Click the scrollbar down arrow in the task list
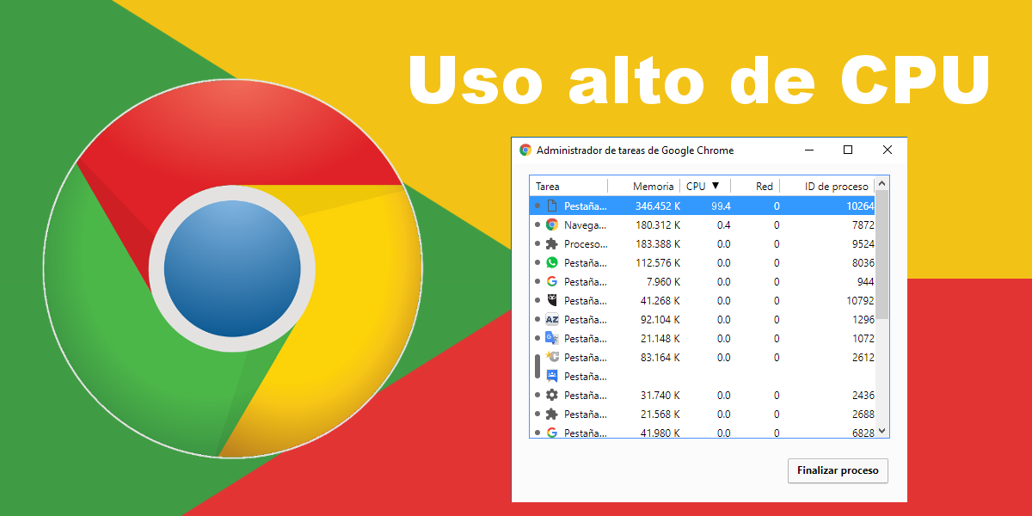 coord(882,432)
